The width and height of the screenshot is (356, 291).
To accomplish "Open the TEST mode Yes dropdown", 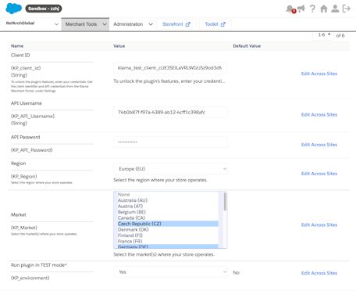I will tap(170, 272).
